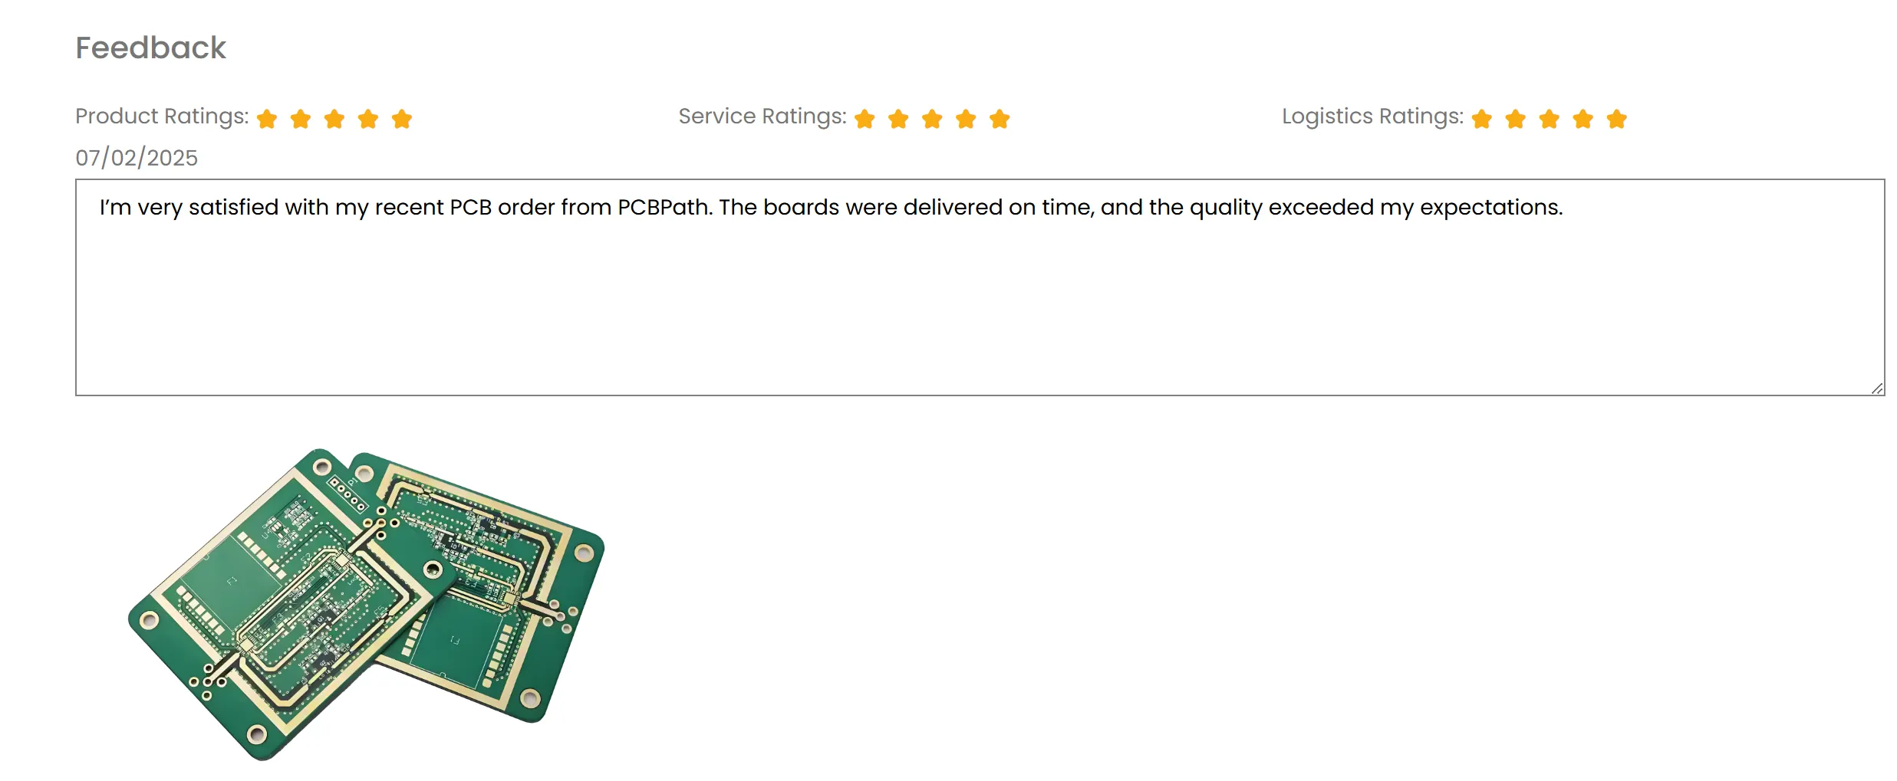Click the fifth Product Ratings star

click(402, 119)
